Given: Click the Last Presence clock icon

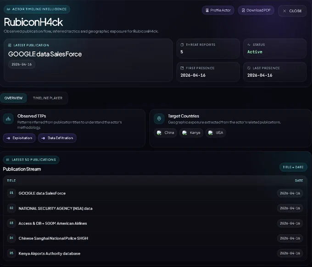Looking at the screenshot, I should [249, 68].
